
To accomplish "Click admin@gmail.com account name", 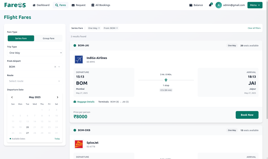I will point(234,5).
